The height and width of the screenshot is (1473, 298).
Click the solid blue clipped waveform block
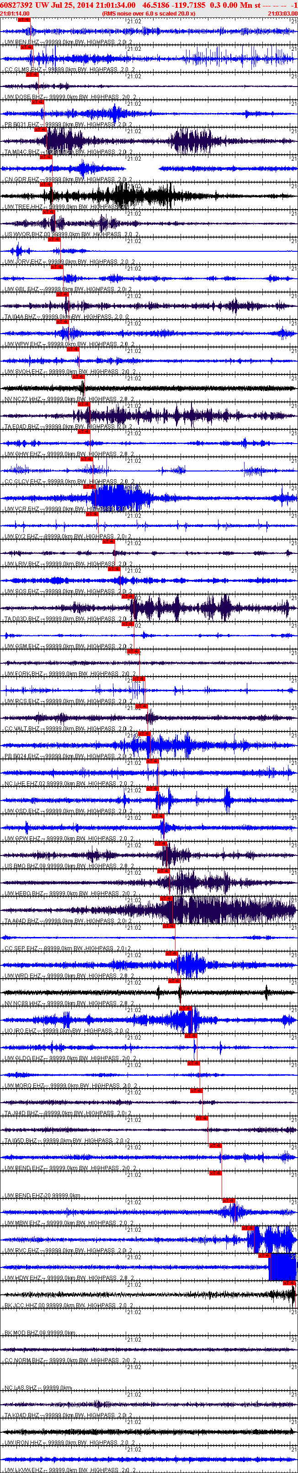[282, 1266]
